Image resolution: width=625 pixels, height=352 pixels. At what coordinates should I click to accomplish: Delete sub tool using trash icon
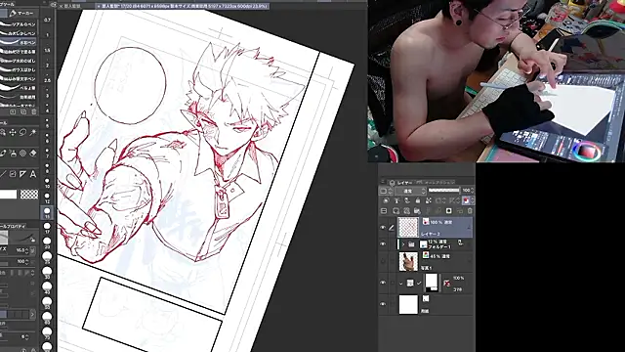[34, 112]
